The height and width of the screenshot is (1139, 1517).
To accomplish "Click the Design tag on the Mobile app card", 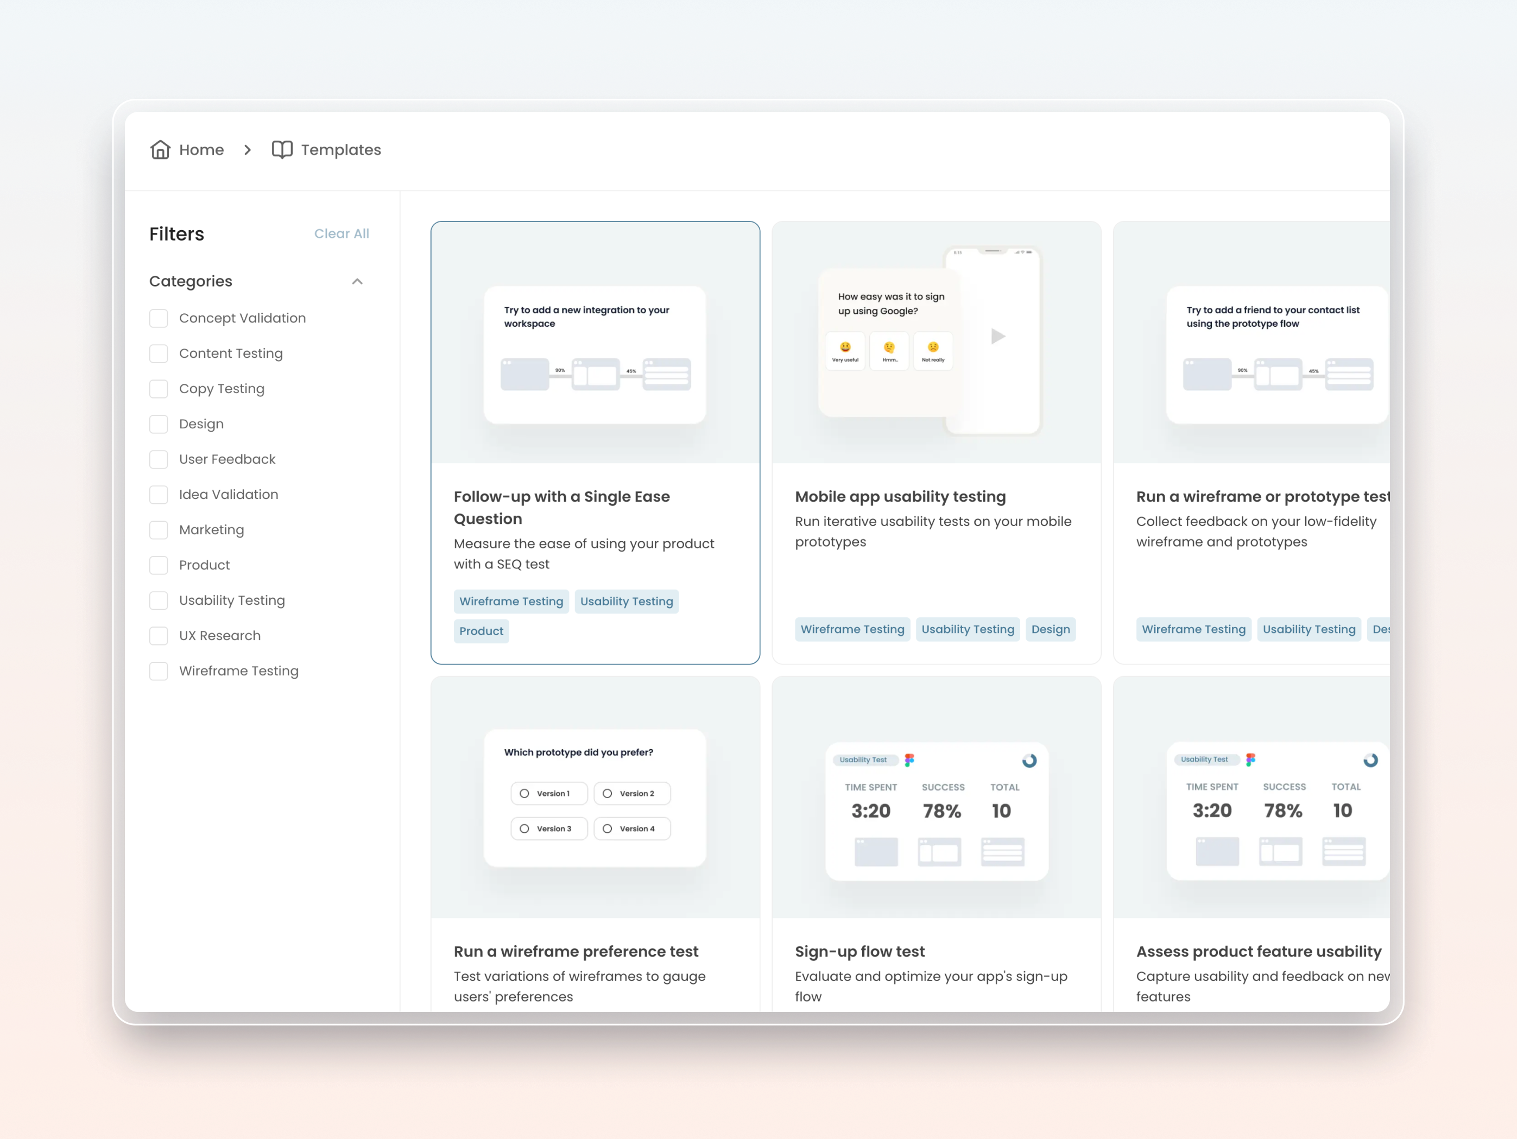I will pos(1050,629).
